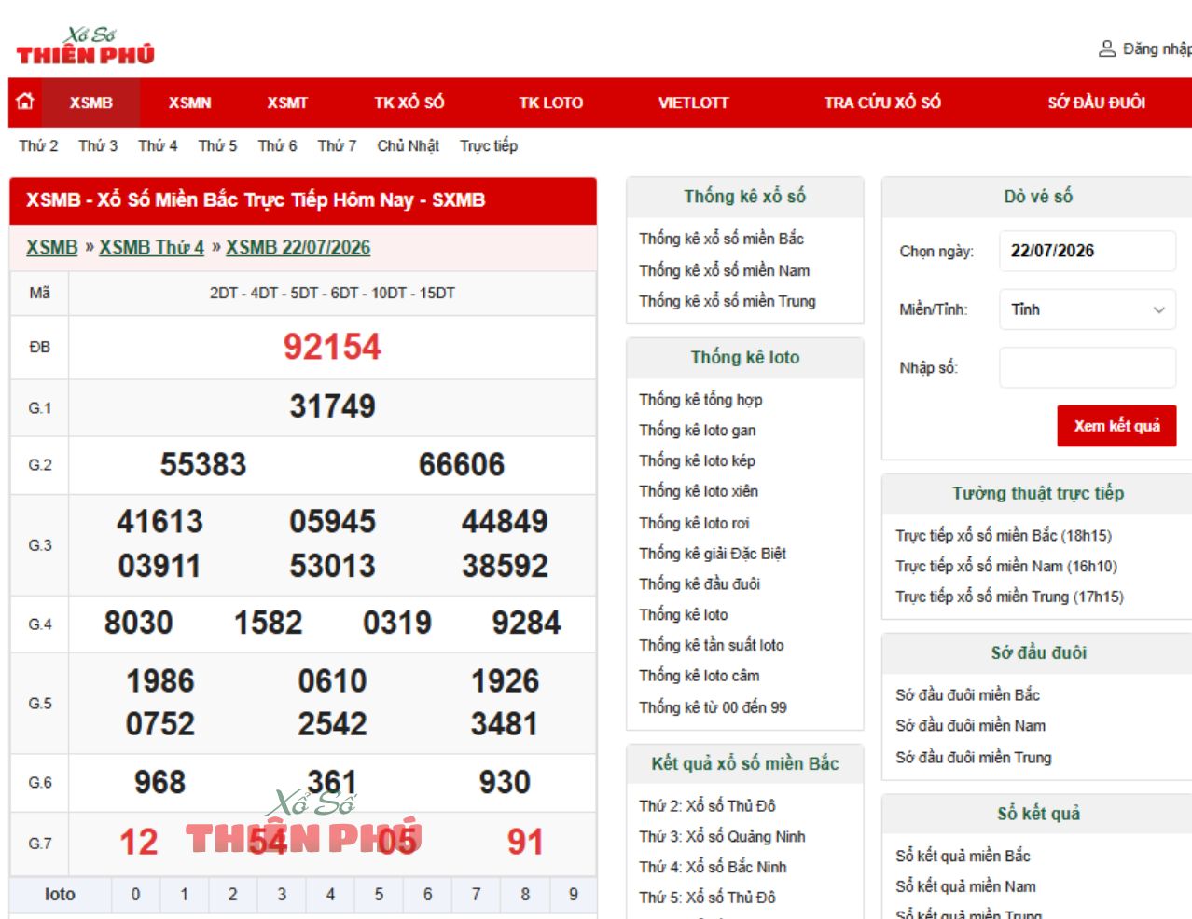Viewport: 1192px width, 919px height.
Task: Open Thống kê từ 00 đến 99
Action: [x=713, y=707]
